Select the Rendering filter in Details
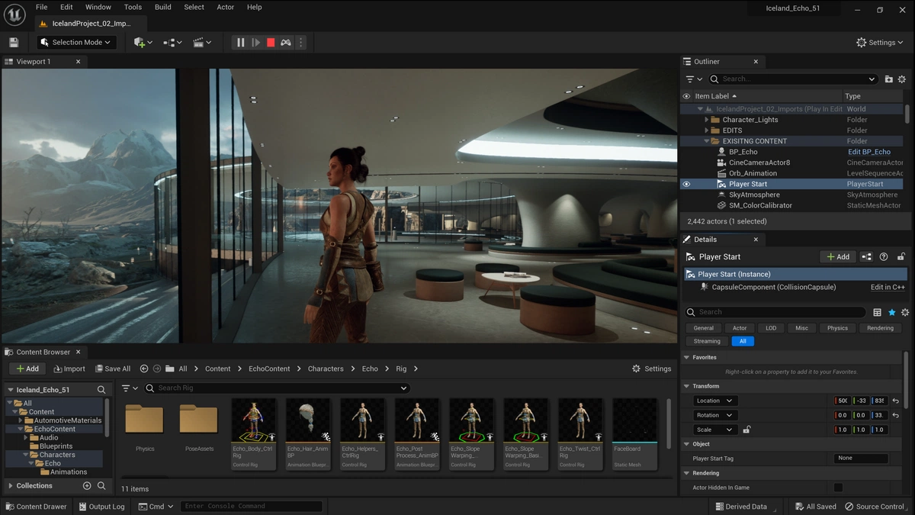The image size is (915, 515). tap(880, 328)
